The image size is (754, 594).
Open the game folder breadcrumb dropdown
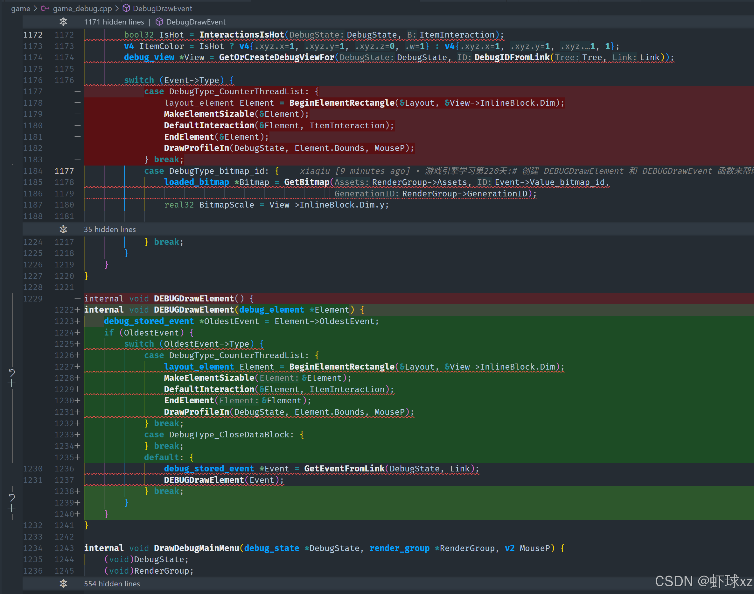(20, 8)
